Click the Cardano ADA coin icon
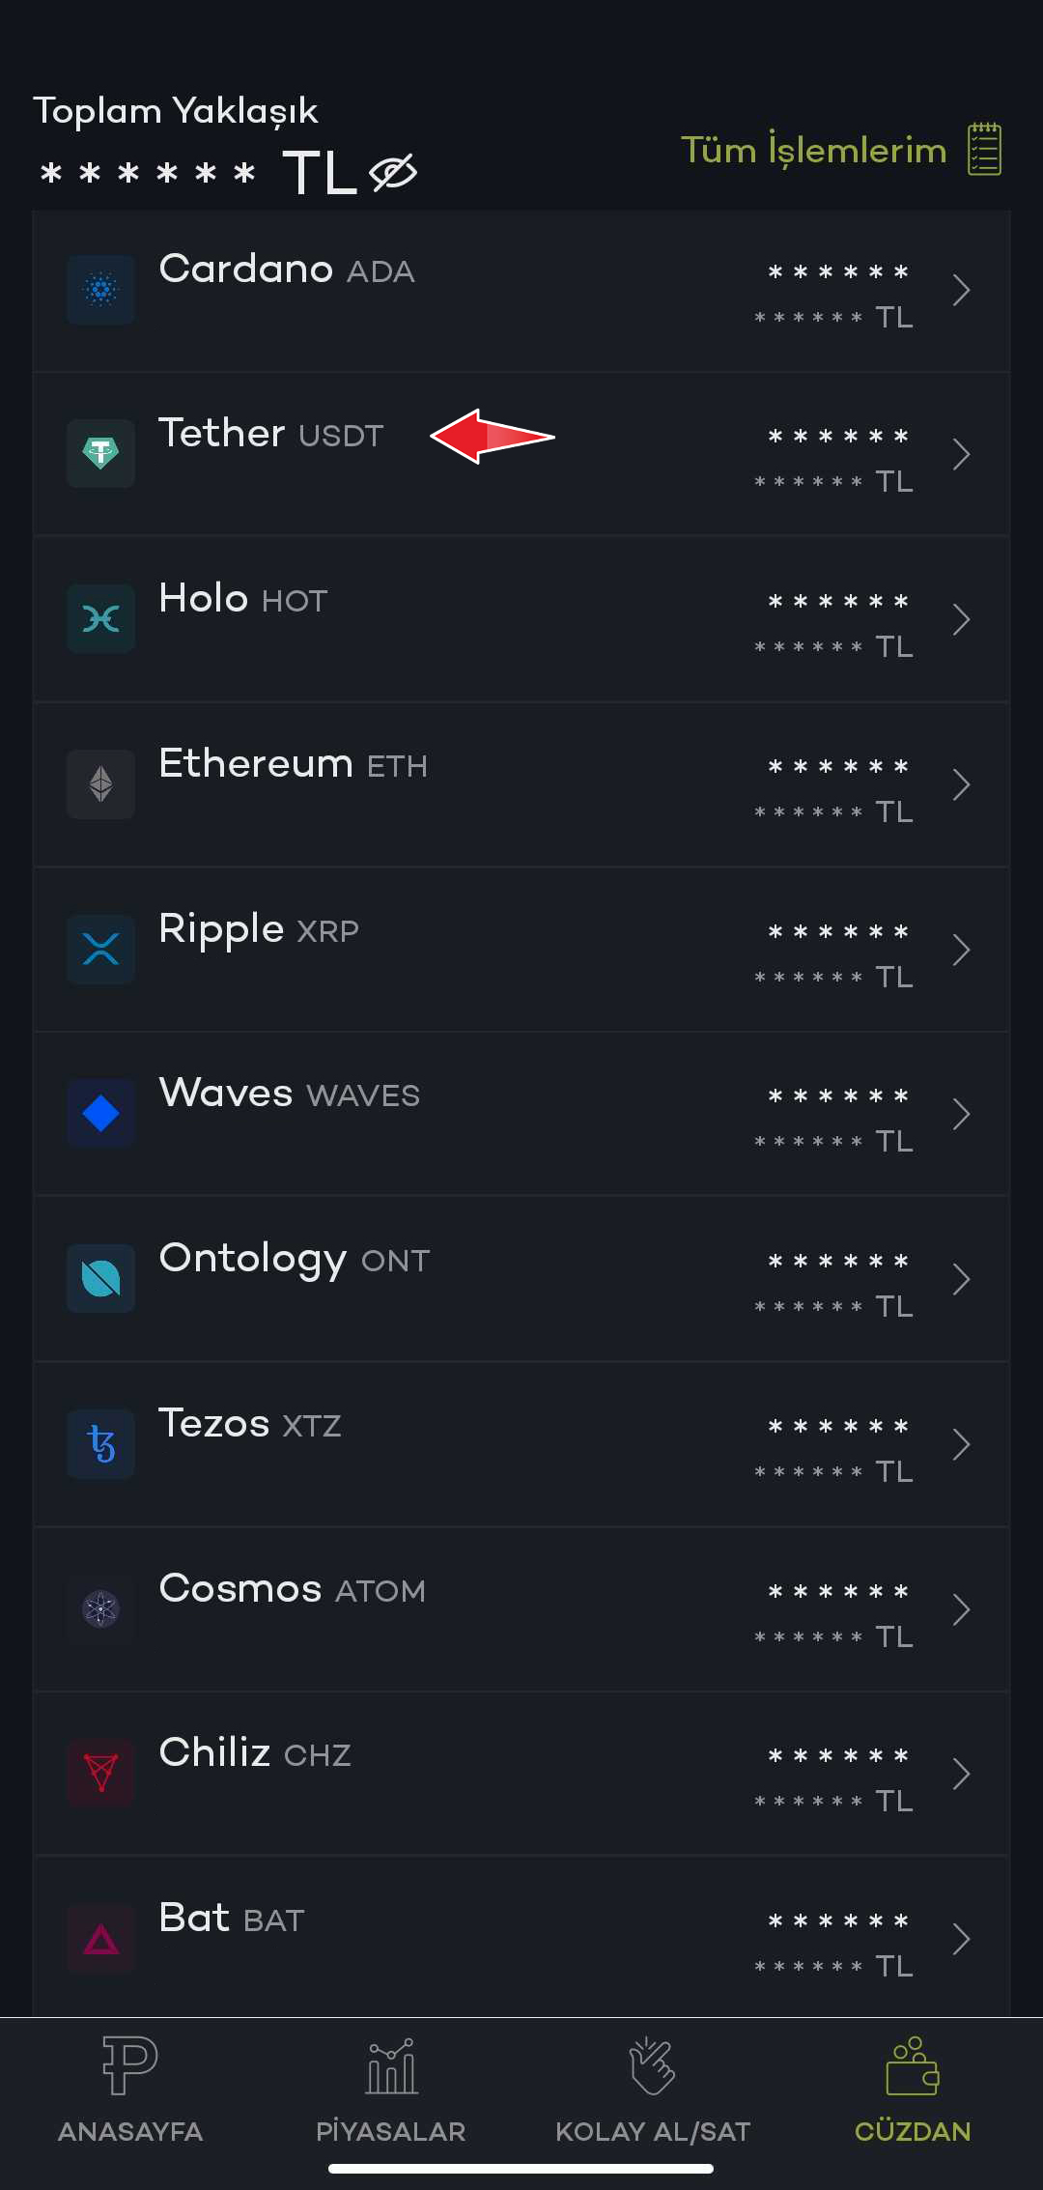 (100, 290)
